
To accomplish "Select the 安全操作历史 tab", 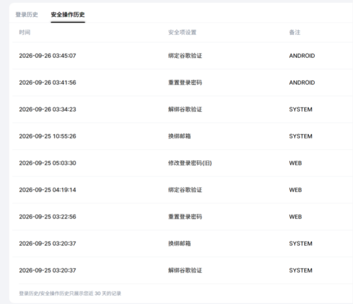I will point(68,14).
